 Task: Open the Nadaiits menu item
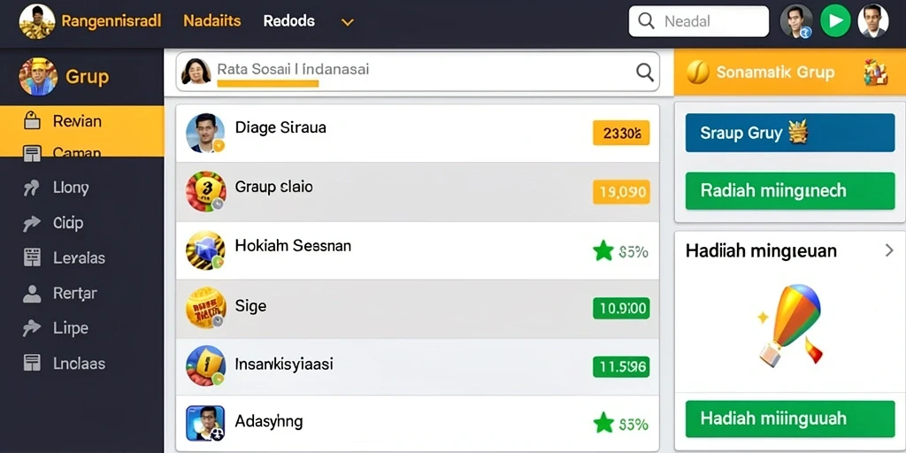[212, 21]
